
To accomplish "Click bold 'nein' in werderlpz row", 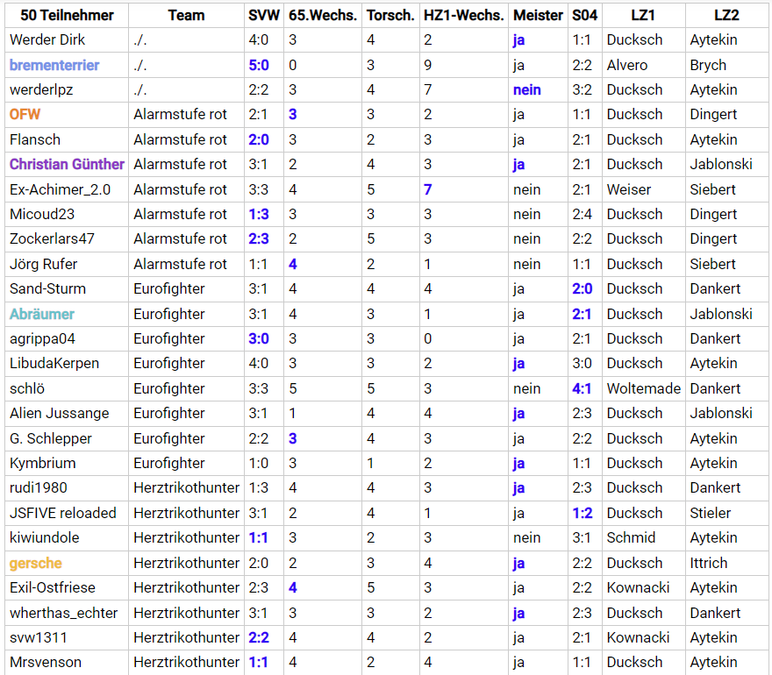I will (x=527, y=89).
